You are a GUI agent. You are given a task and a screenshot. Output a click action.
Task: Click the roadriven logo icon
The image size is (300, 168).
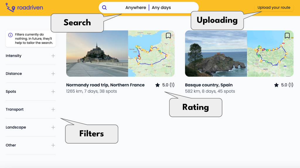10,7
